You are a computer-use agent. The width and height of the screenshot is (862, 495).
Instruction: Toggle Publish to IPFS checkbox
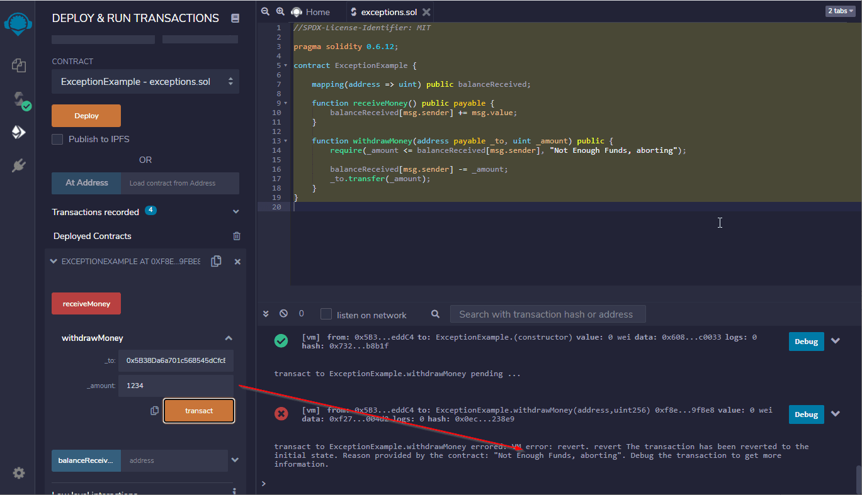click(x=57, y=139)
